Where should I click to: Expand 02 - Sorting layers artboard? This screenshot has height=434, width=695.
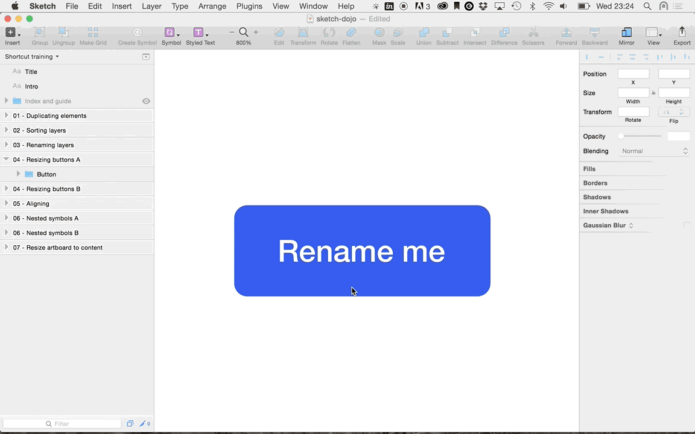(x=6, y=130)
